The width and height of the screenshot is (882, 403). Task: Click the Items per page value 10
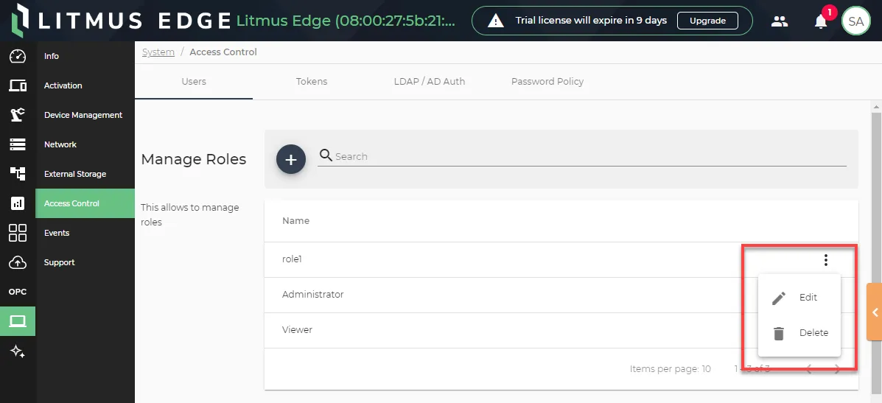[705, 369]
